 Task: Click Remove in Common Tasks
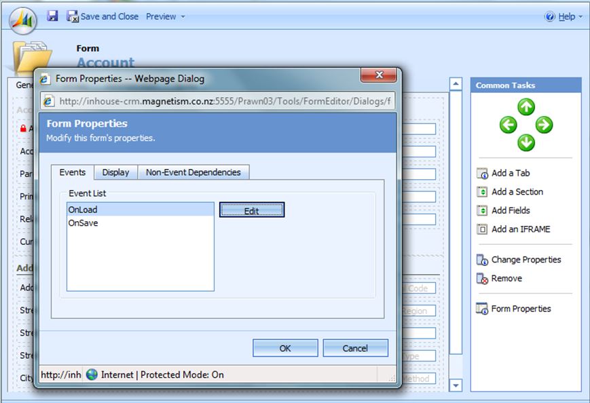506,278
